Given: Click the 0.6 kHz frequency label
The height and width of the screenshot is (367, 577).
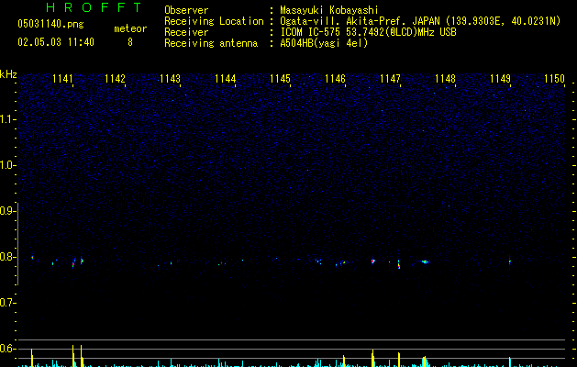Looking at the screenshot, I should pos(7,349).
